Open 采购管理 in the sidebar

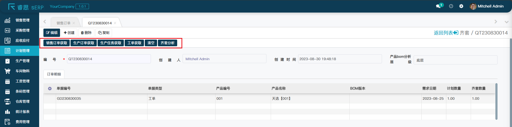point(22,30)
